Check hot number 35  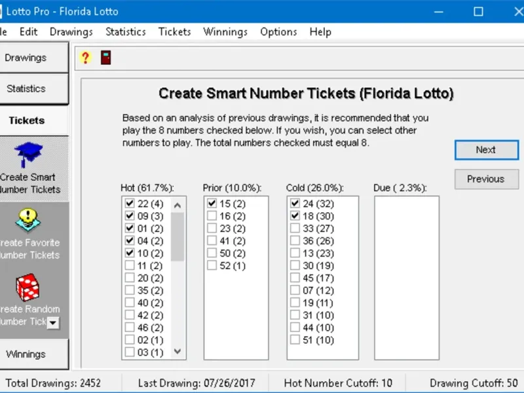coord(130,290)
